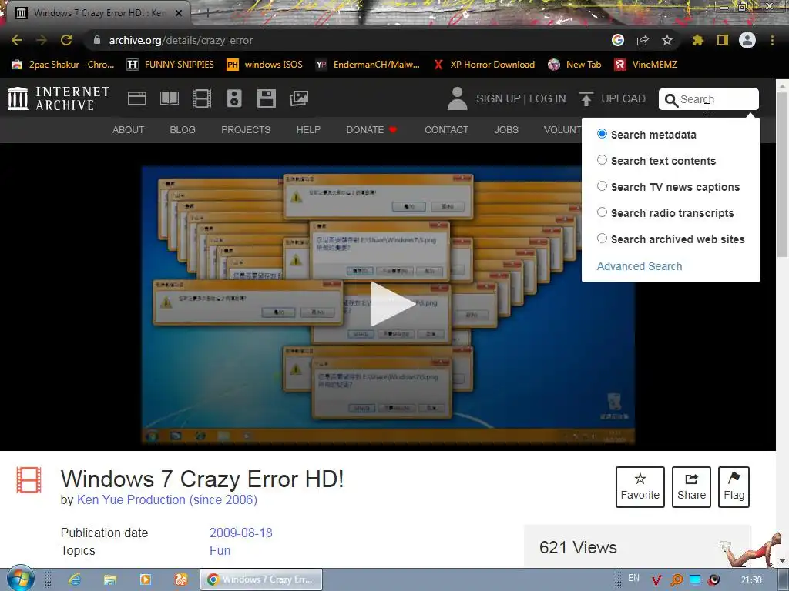The height and width of the screenshot is (591, 789).
Task: Click the user avatar icon
Action: point(458,98)
